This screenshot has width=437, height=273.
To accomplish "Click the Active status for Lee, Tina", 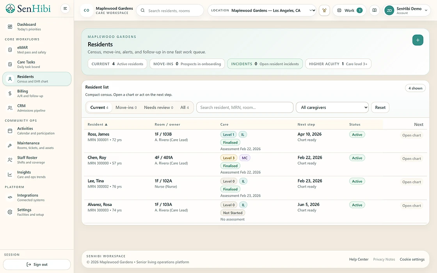I will coord(357,181).
